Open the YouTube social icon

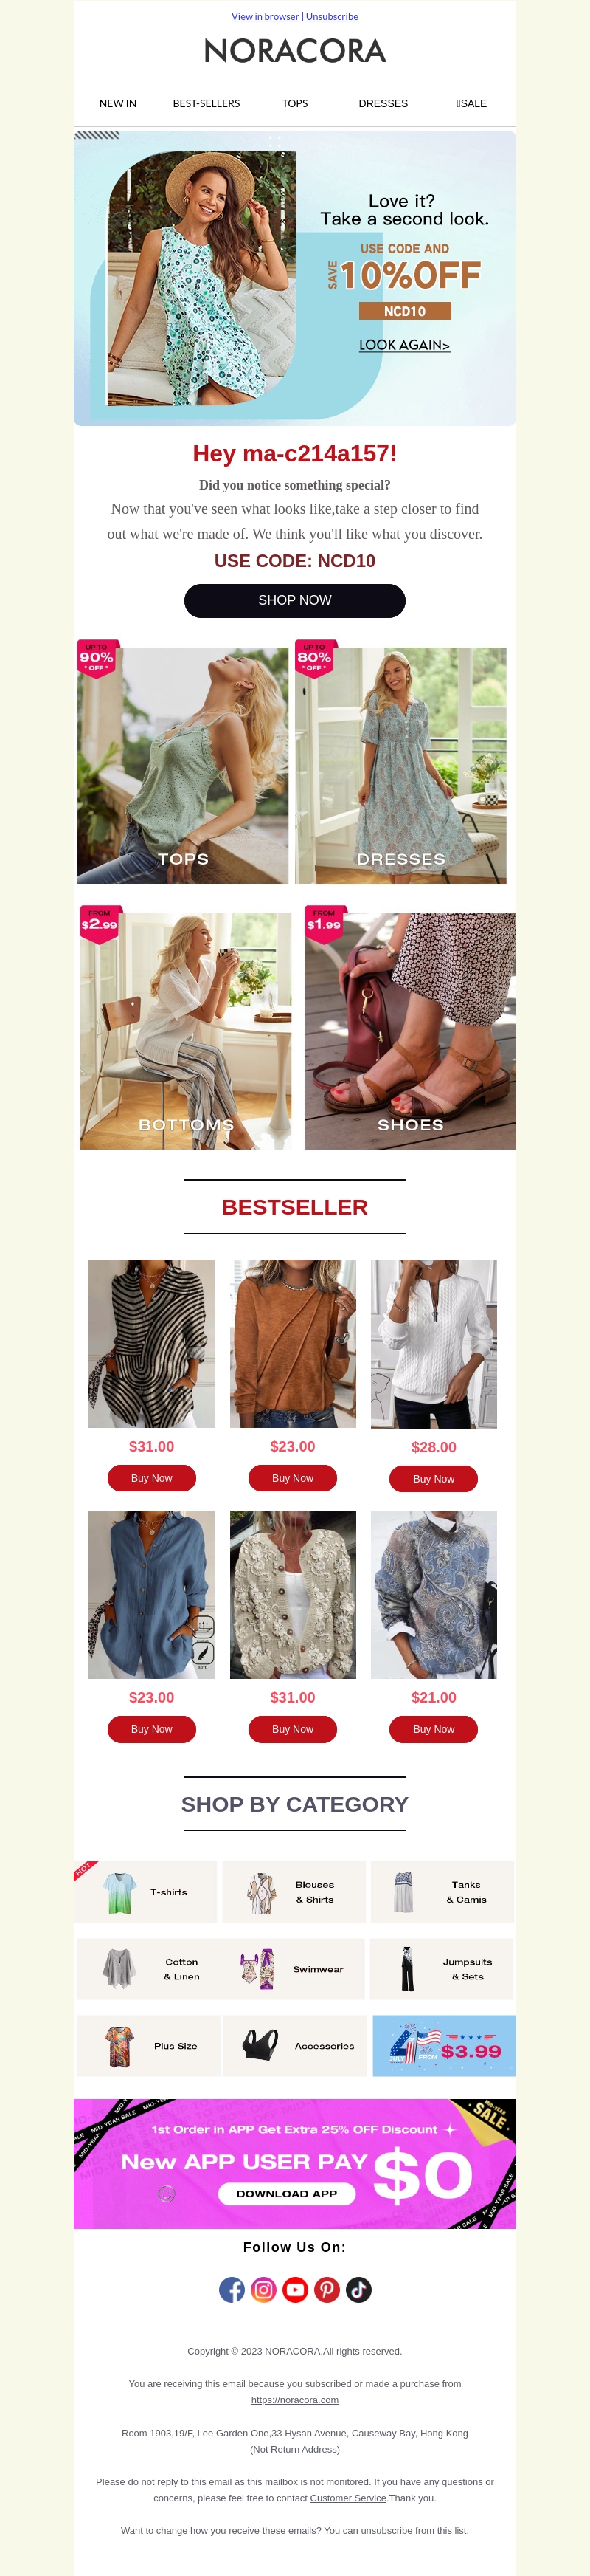pos(296,2289)
